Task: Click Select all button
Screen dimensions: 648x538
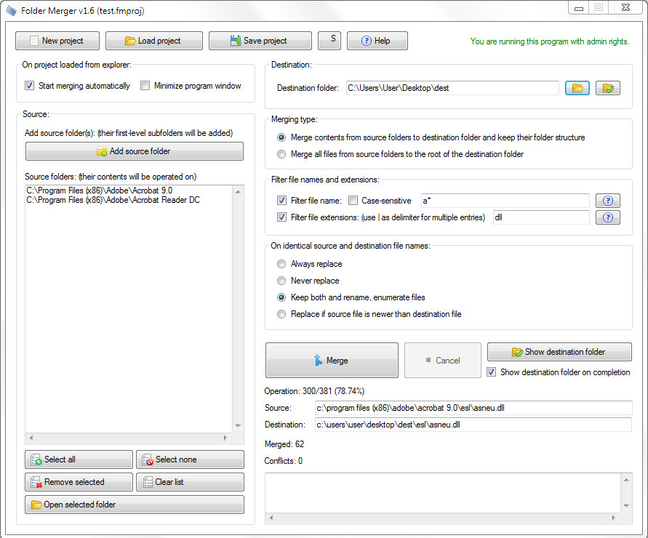Action: point(79,459)
